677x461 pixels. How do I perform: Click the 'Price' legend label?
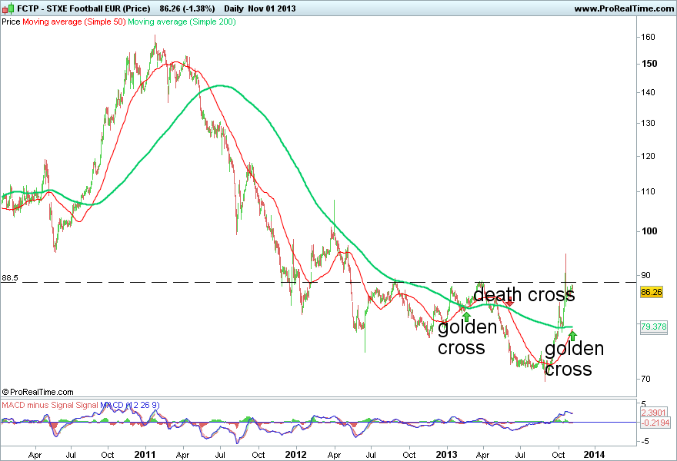(12, 22)
